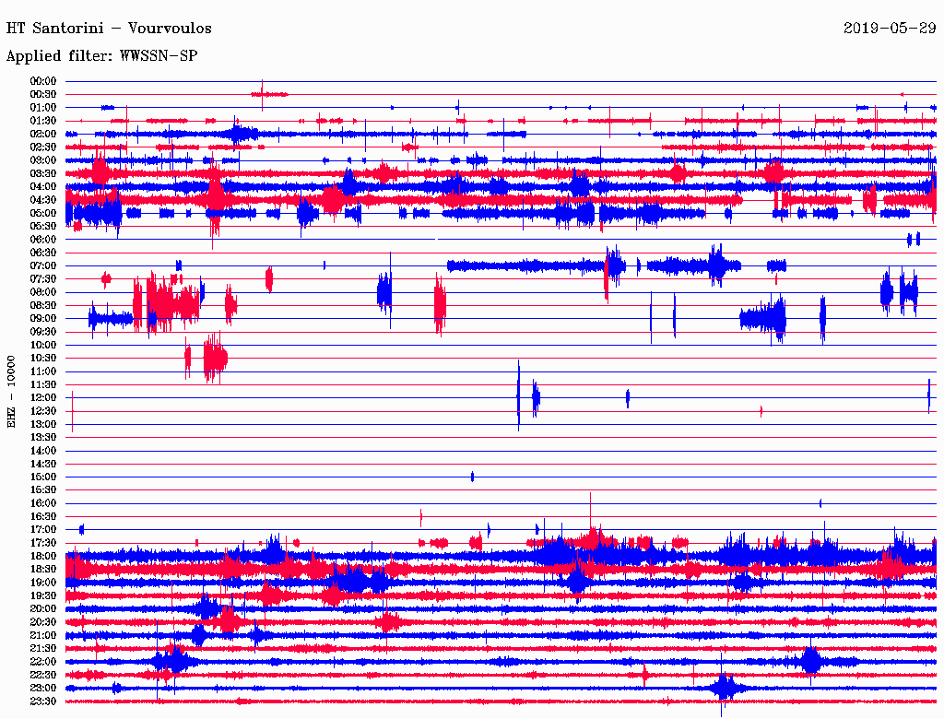Select the 02:30 time label

point(43,147)
